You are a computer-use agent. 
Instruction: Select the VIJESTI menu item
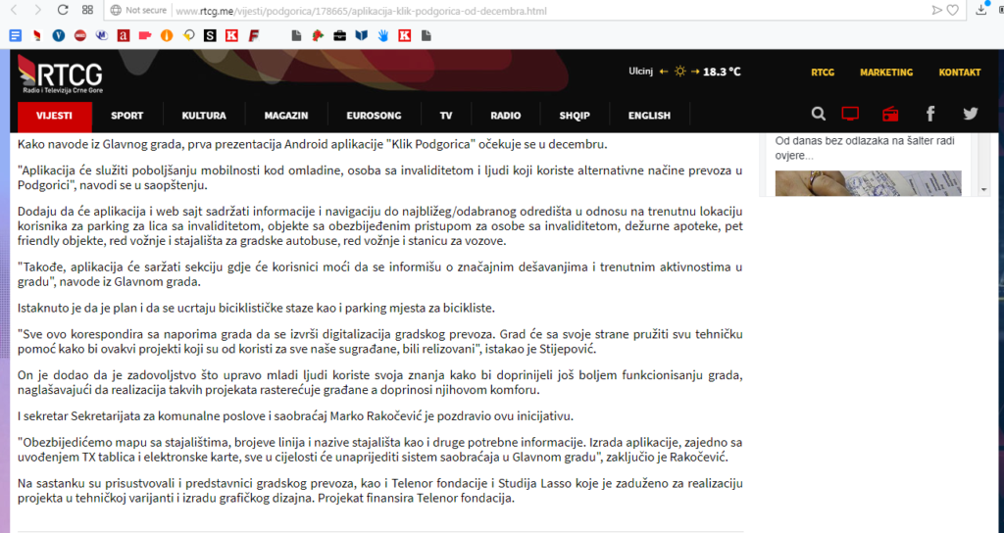coord(55,116)
